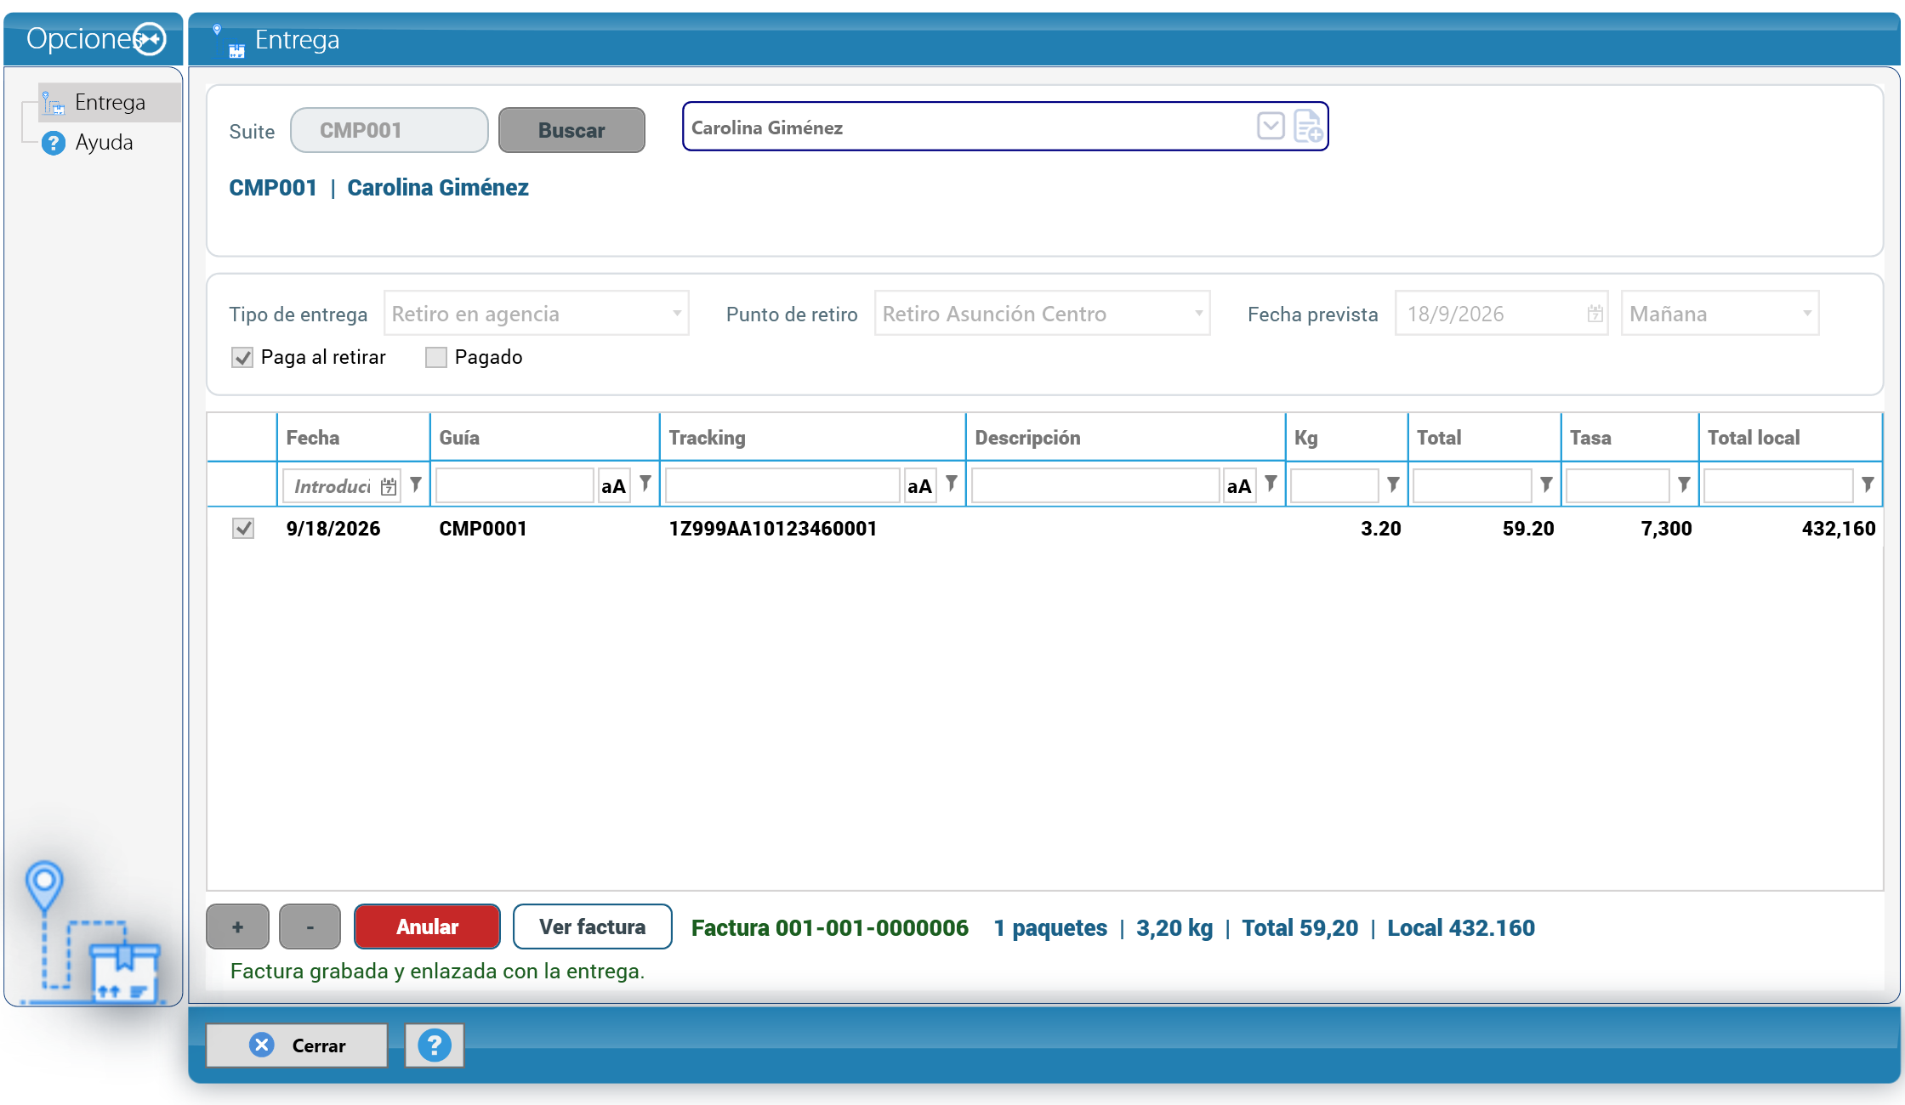
Task: Remove a package with the - button
Action: (x=310, y=926)
